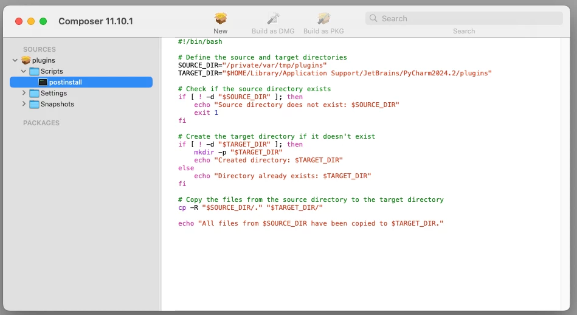The image size is (577, 315).
Task: Click the New toolbar label
Action: click(x=221, y=31)
